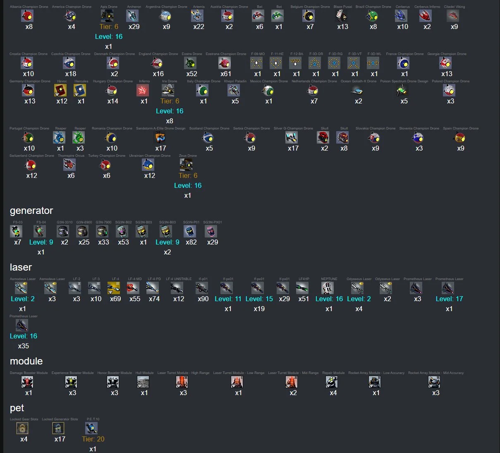The height and width of the screenshot is (453, 500).
Task: Select the green Reaper icon with x3
Action: point(79,137)
